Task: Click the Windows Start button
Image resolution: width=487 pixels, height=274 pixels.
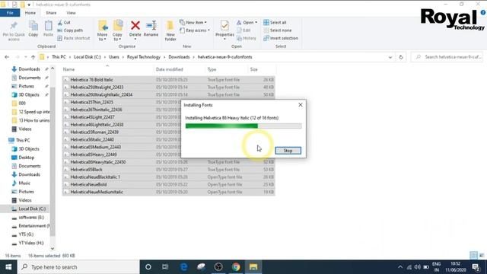Action: [8, 267]
